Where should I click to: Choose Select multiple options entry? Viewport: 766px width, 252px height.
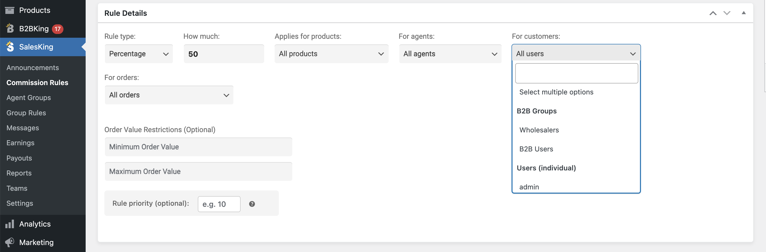pos(576,92)
